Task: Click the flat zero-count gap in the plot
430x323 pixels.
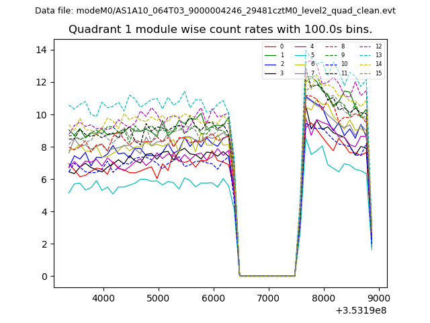Action: click(267, 275)
